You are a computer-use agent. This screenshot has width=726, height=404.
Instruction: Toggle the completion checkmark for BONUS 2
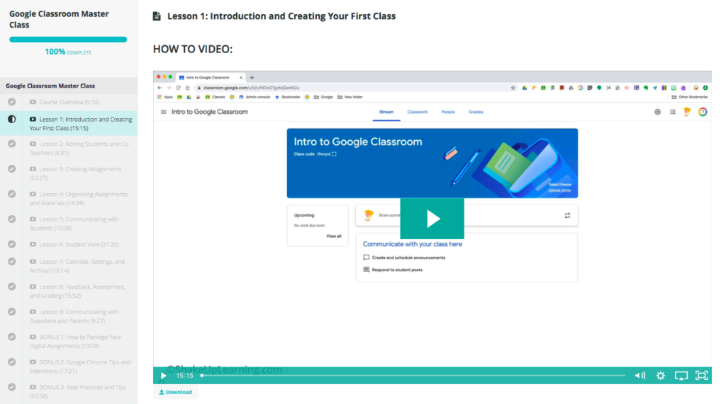11,362
